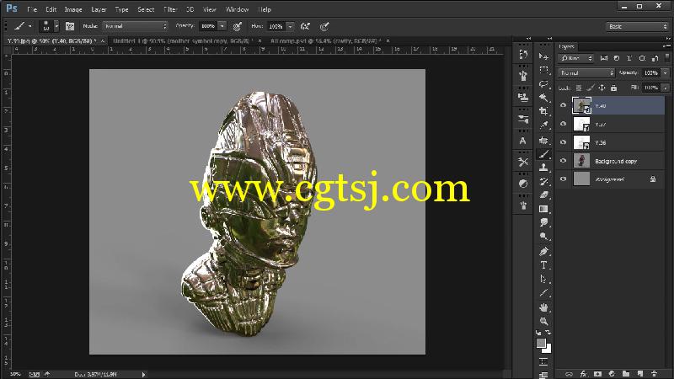Select the Zoom tool
This screenshot has width=674, height=379.
[543, 322]
